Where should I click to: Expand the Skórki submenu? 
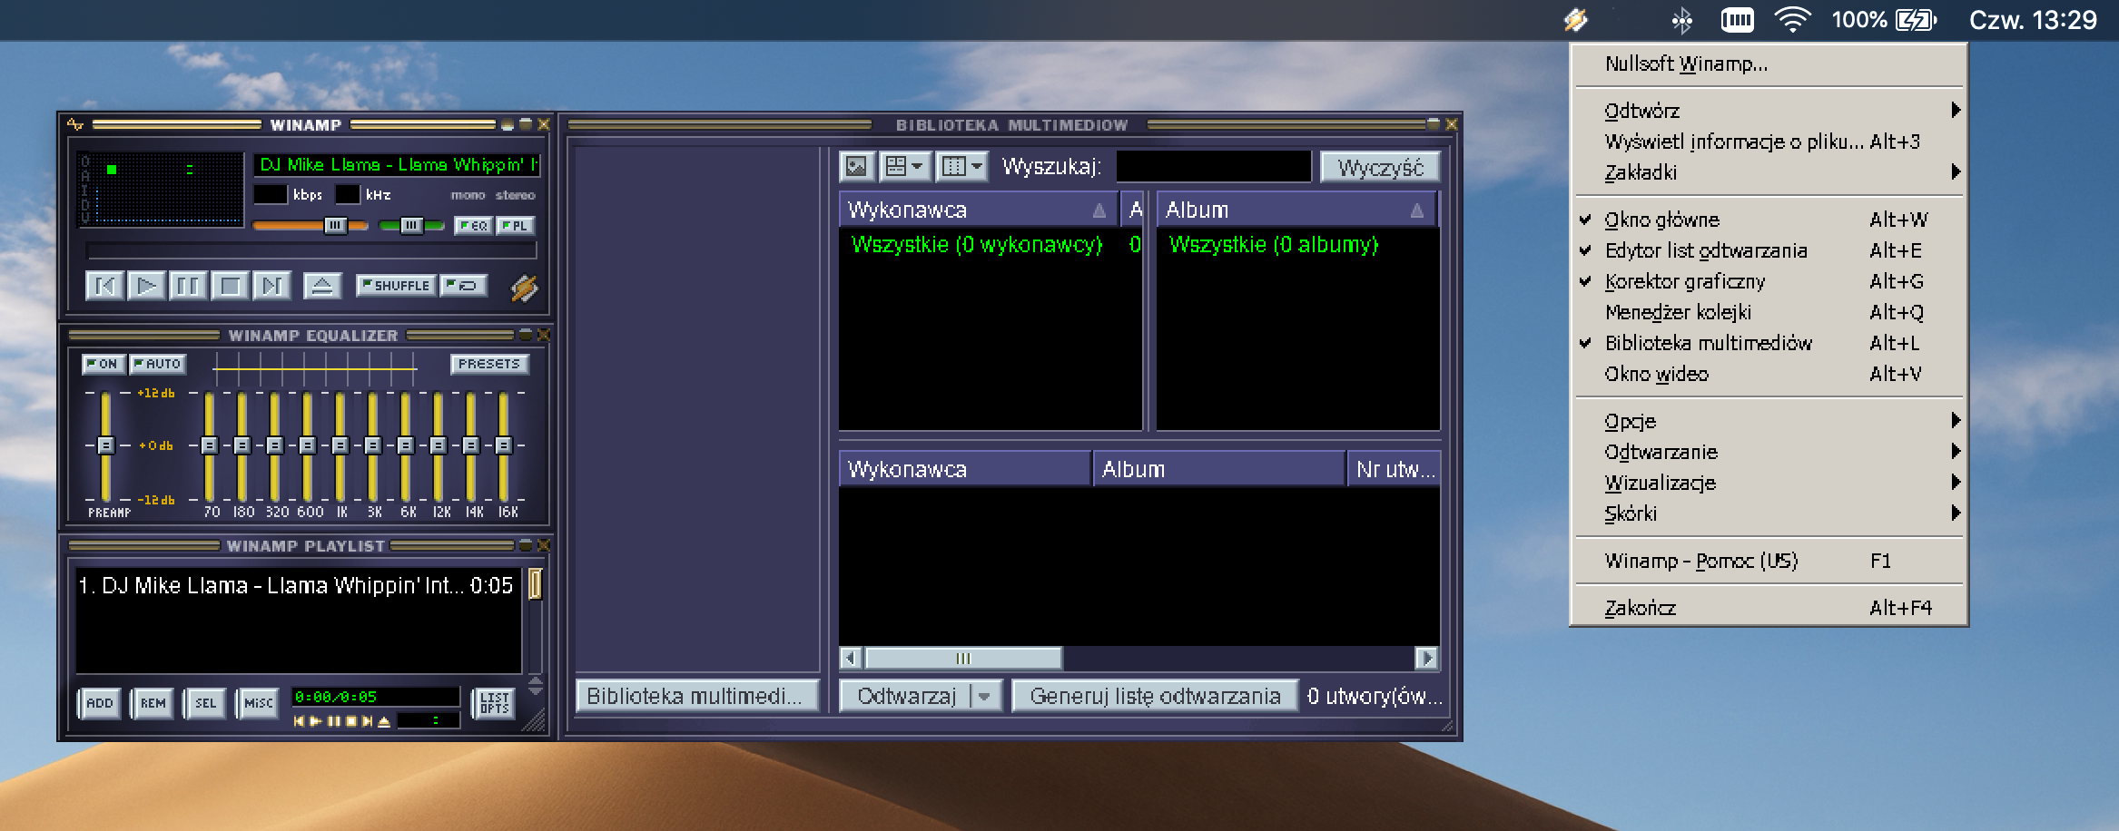point(1631,513)
